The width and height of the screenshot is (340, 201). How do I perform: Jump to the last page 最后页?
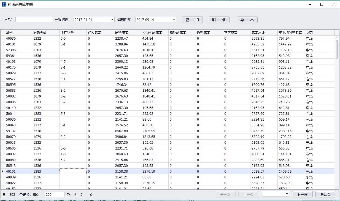coord(325,194)
